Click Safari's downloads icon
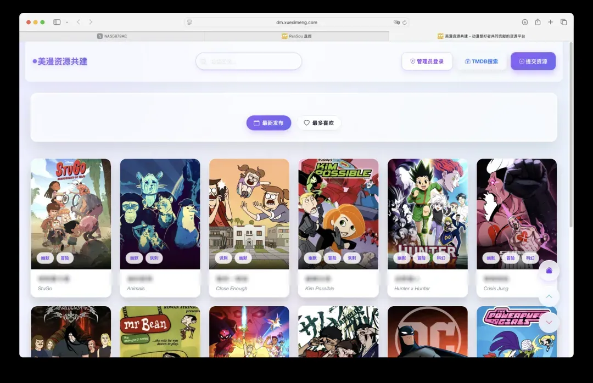593x383 pixels. pos(525,22)
